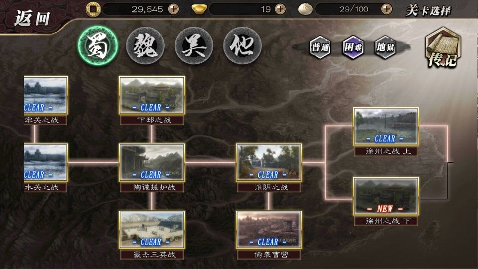Choose 普通 normal difficulty
The height and width of the screenshot is (269, 478).
(x=320, y=47)
